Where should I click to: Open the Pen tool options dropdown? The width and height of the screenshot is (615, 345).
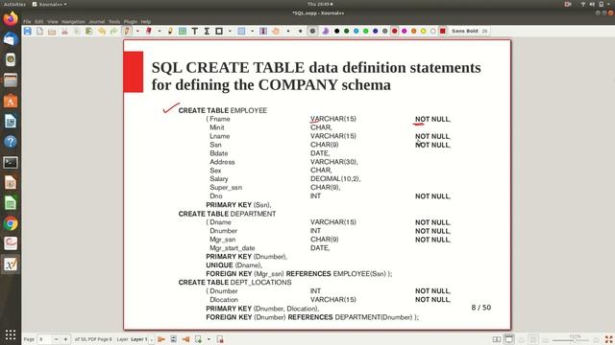[137, 31]
